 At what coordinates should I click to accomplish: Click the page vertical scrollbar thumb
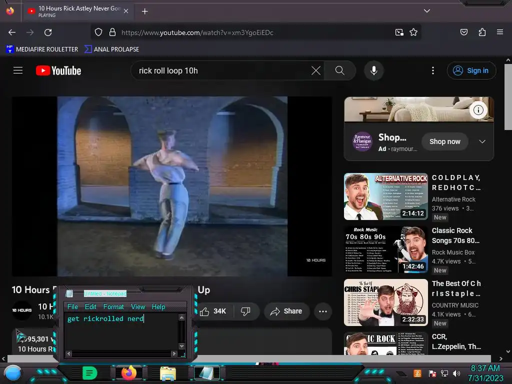(x=508, y=97)
